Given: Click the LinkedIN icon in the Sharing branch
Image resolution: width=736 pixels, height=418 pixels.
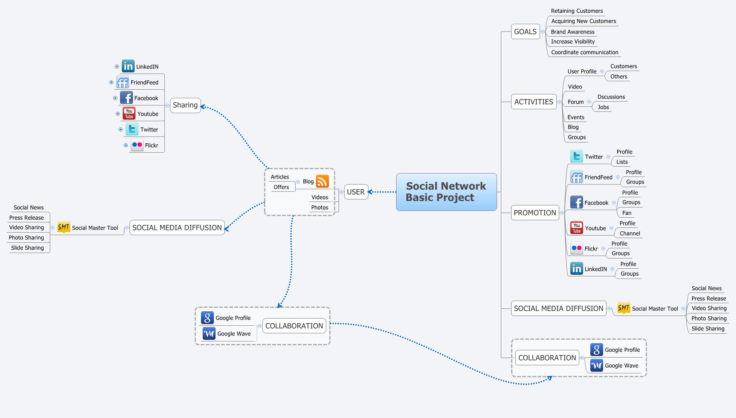Looking at the screenshot, I should tap(128, 66).
